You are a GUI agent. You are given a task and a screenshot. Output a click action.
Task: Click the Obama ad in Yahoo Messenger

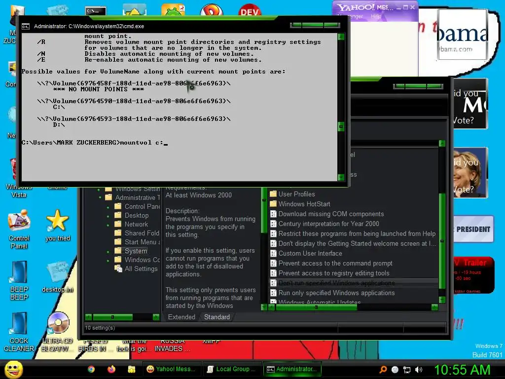pyautogui.click(x=462, y=35)
